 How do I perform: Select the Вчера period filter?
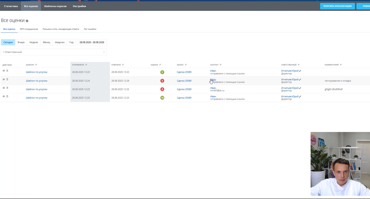(21, 42)
